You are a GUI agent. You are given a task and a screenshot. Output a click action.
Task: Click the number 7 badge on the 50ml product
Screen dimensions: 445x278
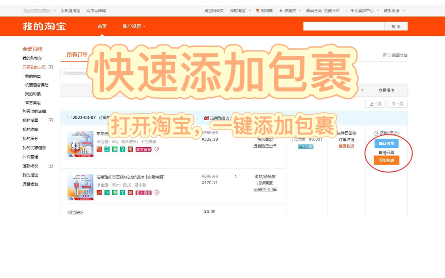coord(122,193)
